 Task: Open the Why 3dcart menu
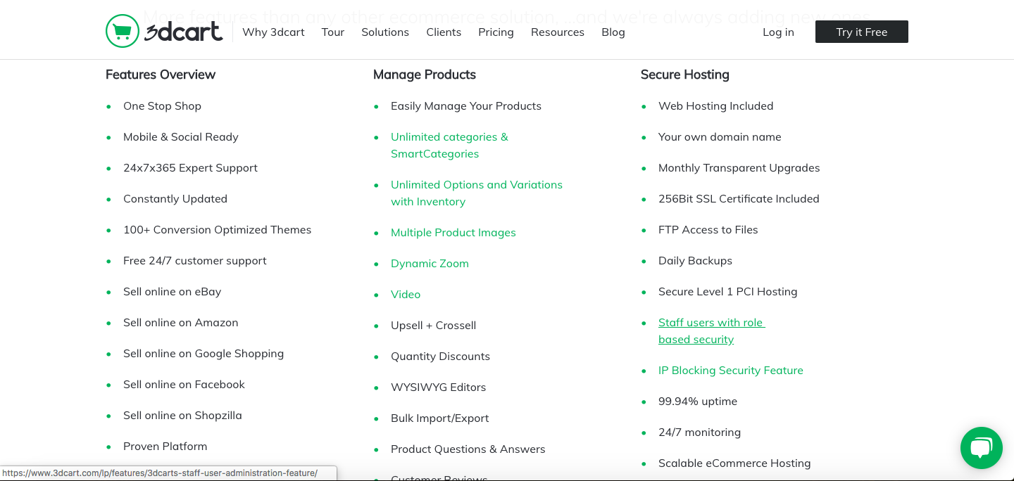tap(273, 32)
